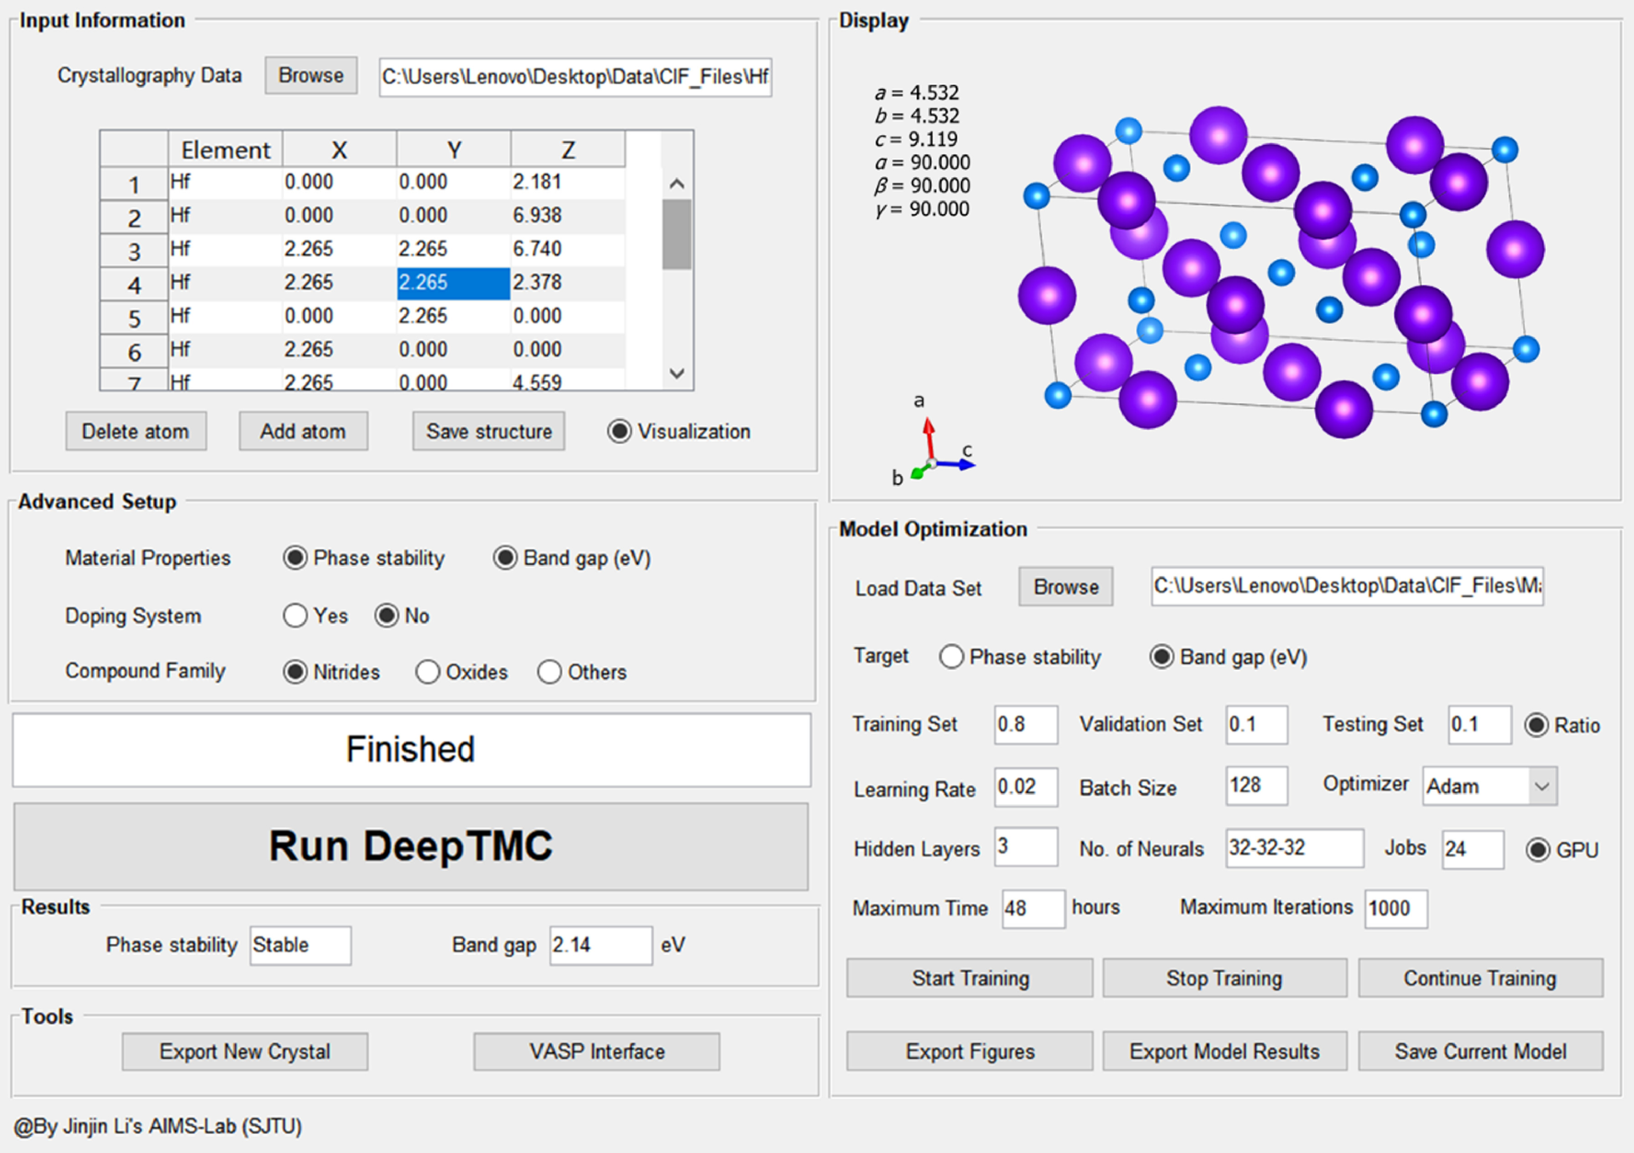
Task: Open the Optimizer dropdown arrow
Action: (1541, 786)
